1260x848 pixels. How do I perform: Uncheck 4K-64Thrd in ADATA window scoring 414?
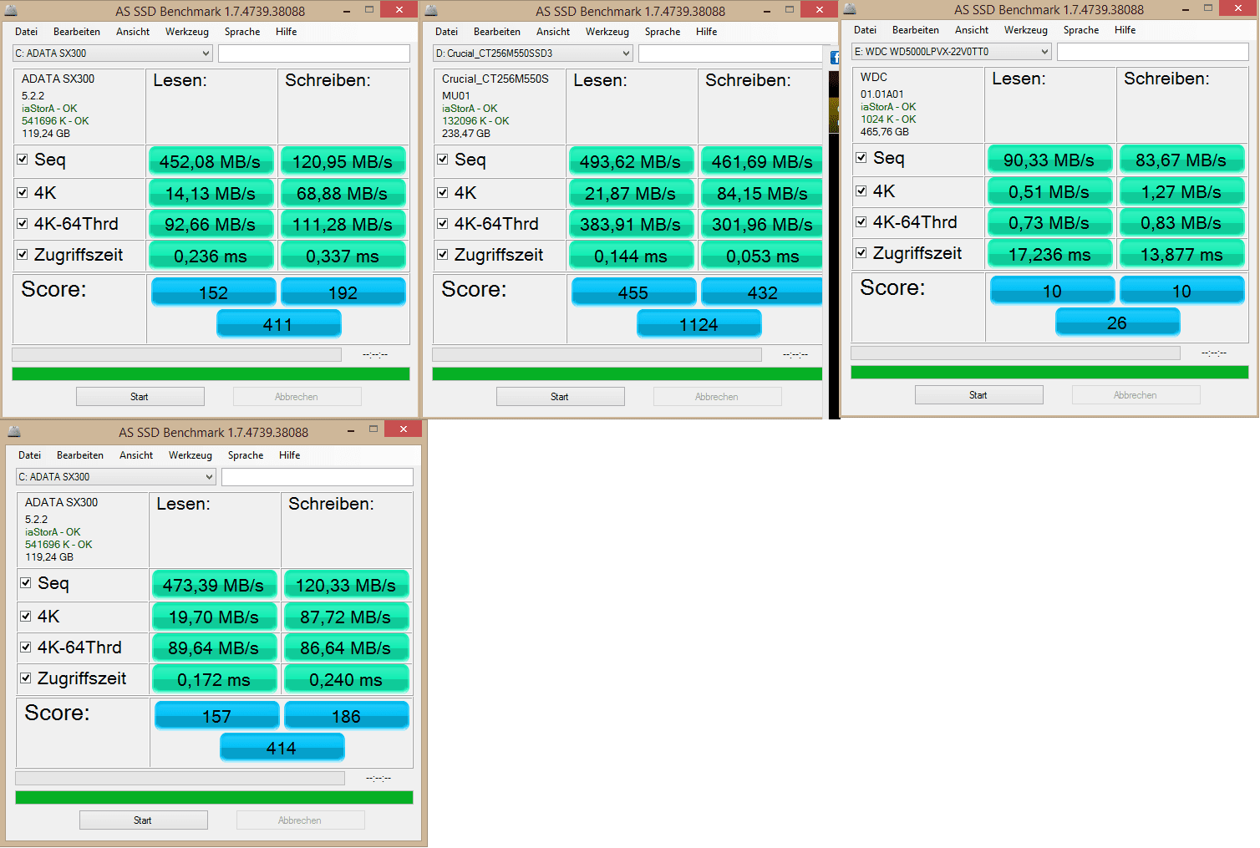click(x=26, y=647)
